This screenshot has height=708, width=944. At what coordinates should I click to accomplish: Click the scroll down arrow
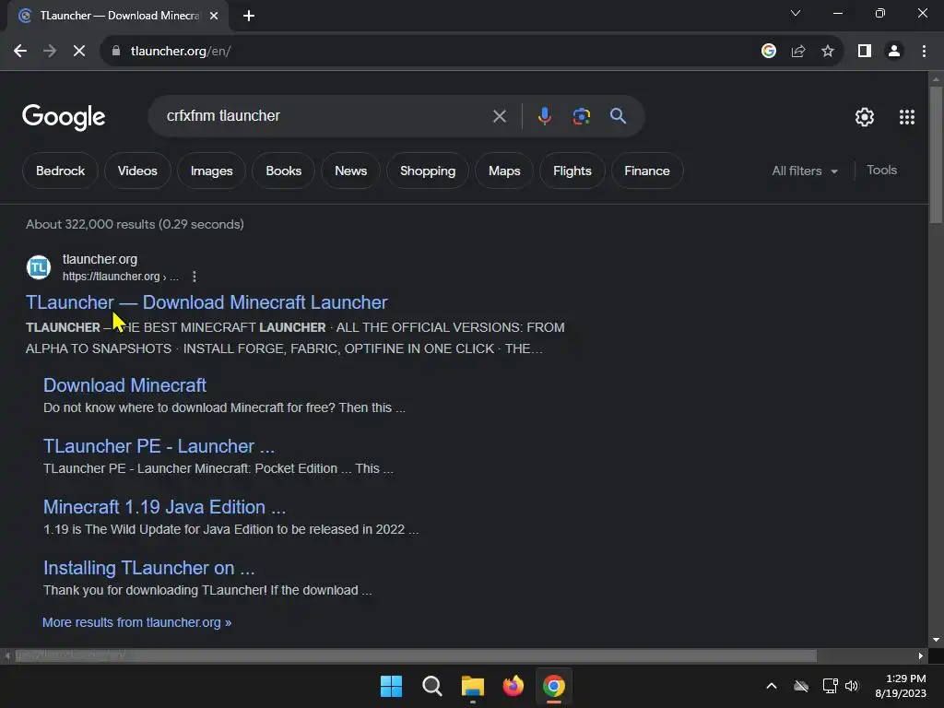(x=936, y=640)
